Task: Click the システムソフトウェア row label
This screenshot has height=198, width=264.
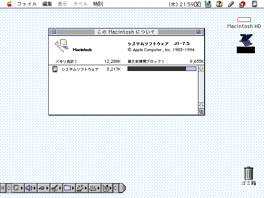Action: click(80, 69)
